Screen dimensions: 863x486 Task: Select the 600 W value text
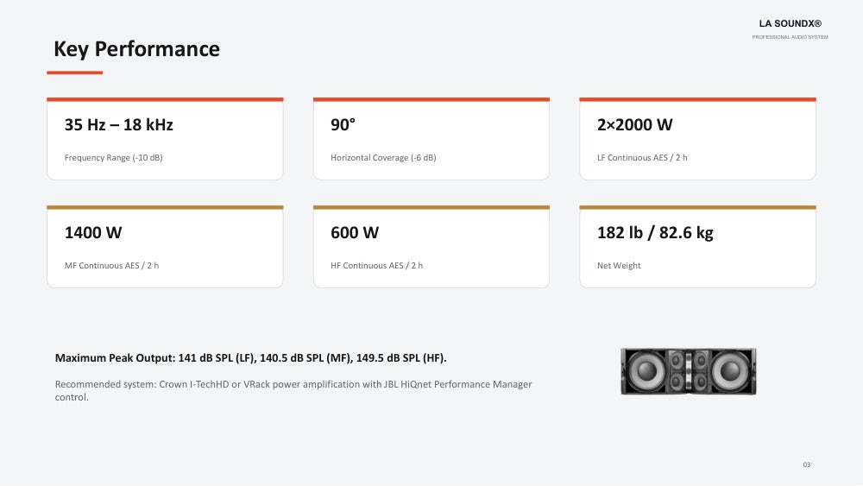click(355, 233)
